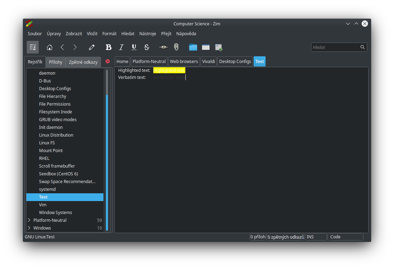Go forward to the next page
Screen dimensions: 394x269
pos(75,47)
